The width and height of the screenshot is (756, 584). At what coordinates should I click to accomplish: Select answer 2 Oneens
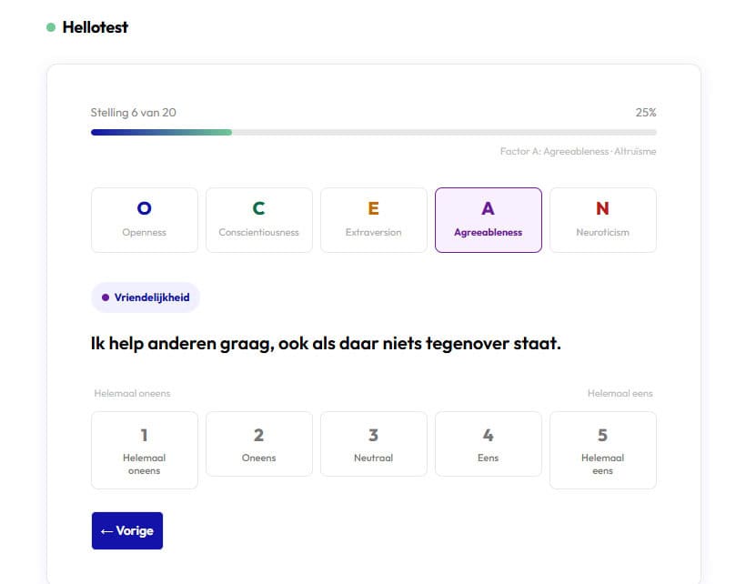coord(259,444)
